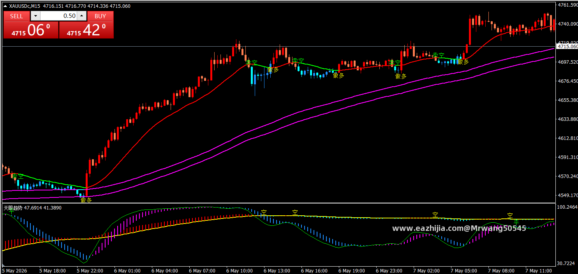The image size is (578, 274).
Task: Click the 7 May 11:00 time label
Action: click(539, 271)
